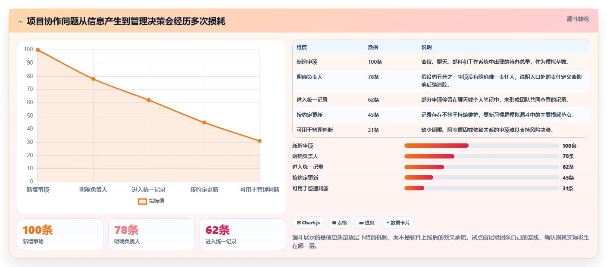The width and height of the screenshot is (607, 267).
Task: Click the chart data point at 78
Action: coord(93,79)
